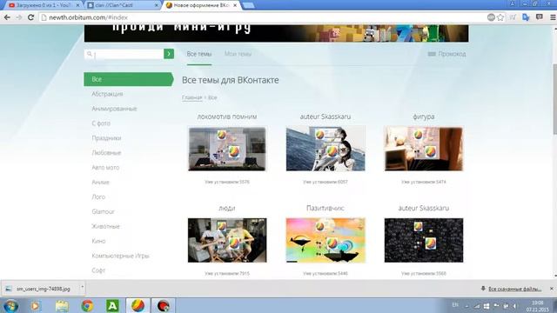Open file explorer taskbar icon
This screenshot has width=557, height=313.
tap(62, 305)
